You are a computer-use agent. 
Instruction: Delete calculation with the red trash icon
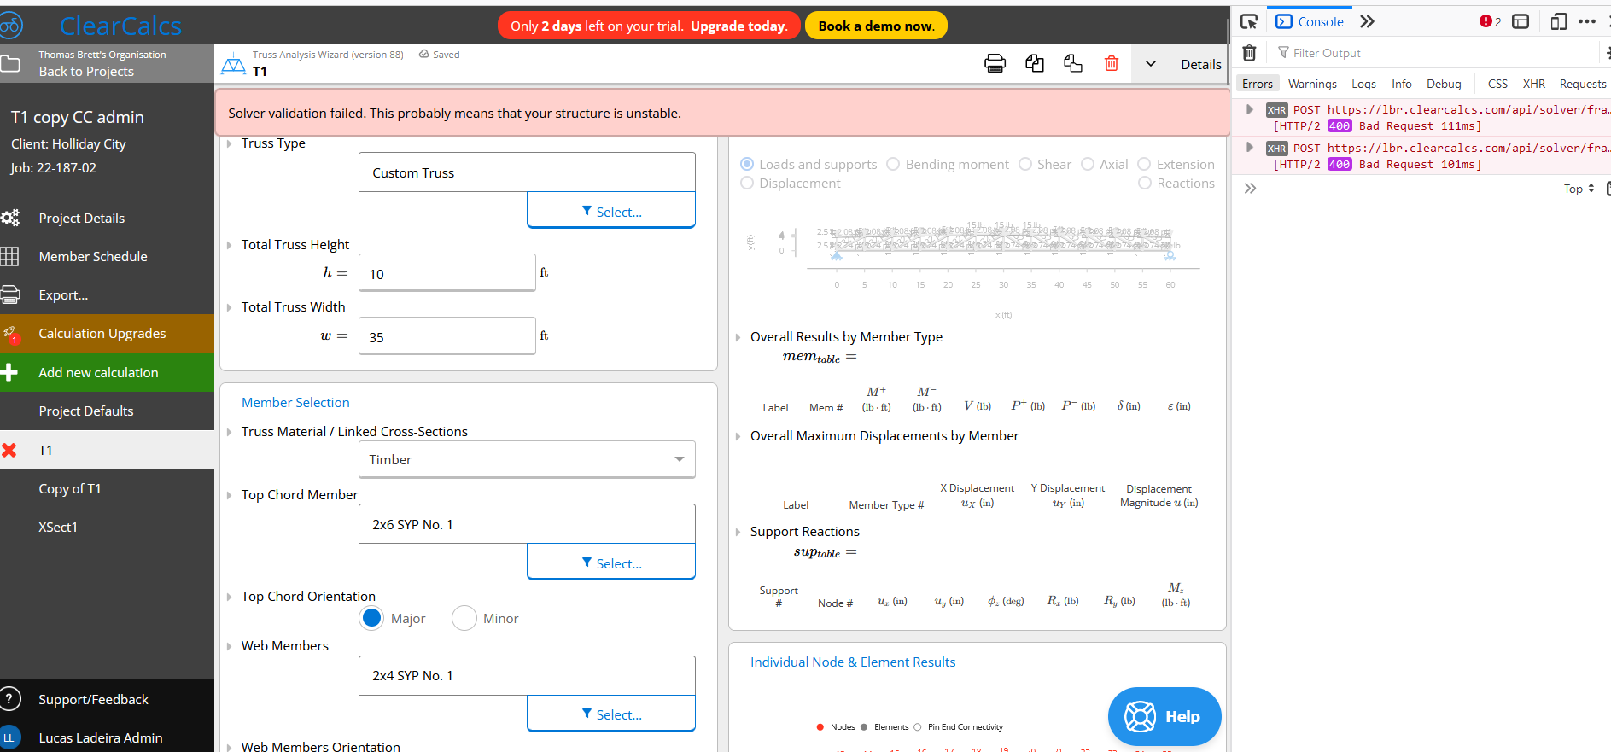(x=1112, y=63)
